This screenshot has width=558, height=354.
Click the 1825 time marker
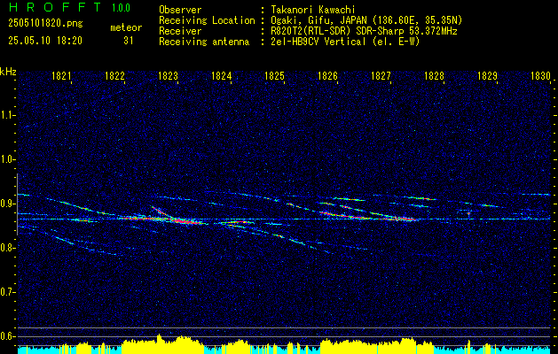(275, 75)
